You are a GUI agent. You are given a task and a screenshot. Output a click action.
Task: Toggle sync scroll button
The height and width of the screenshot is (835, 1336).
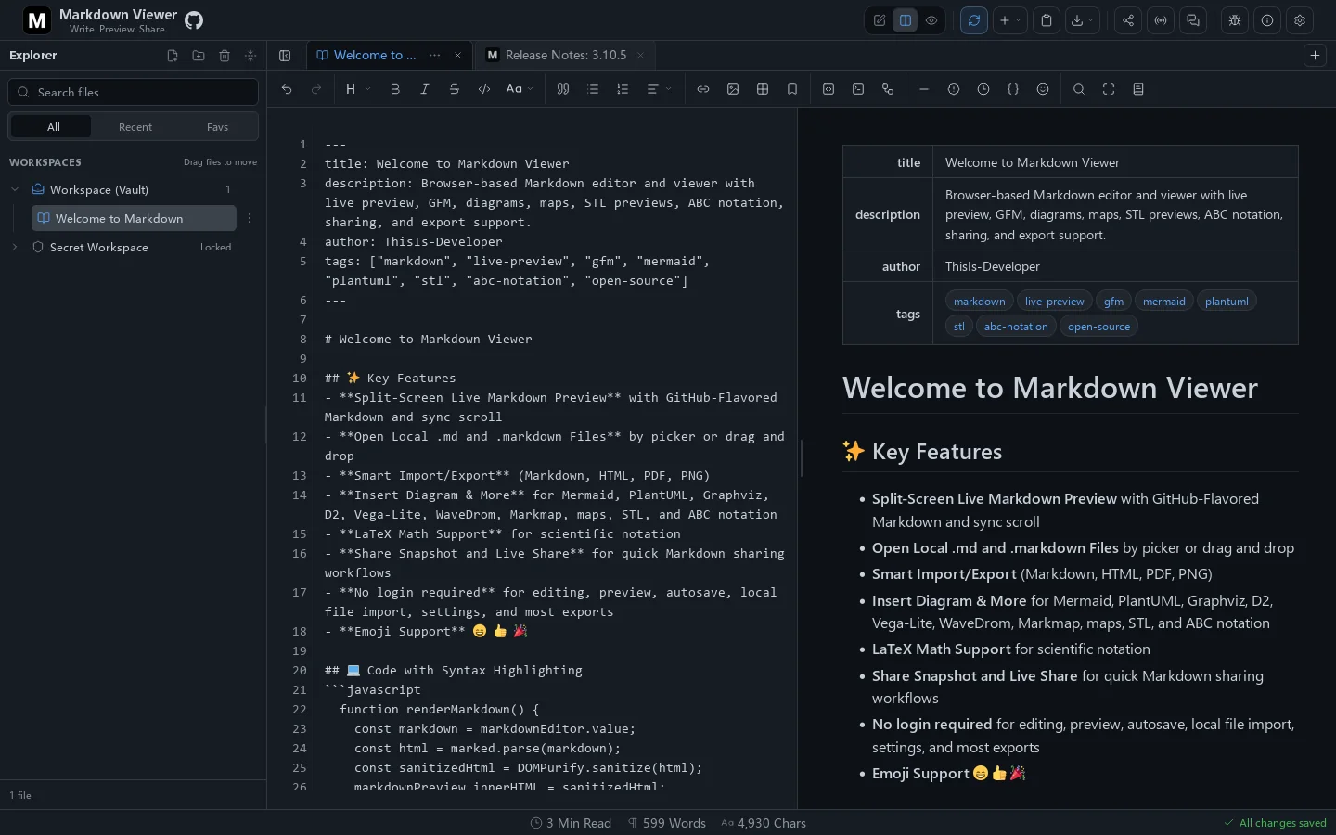coord(974,20)
